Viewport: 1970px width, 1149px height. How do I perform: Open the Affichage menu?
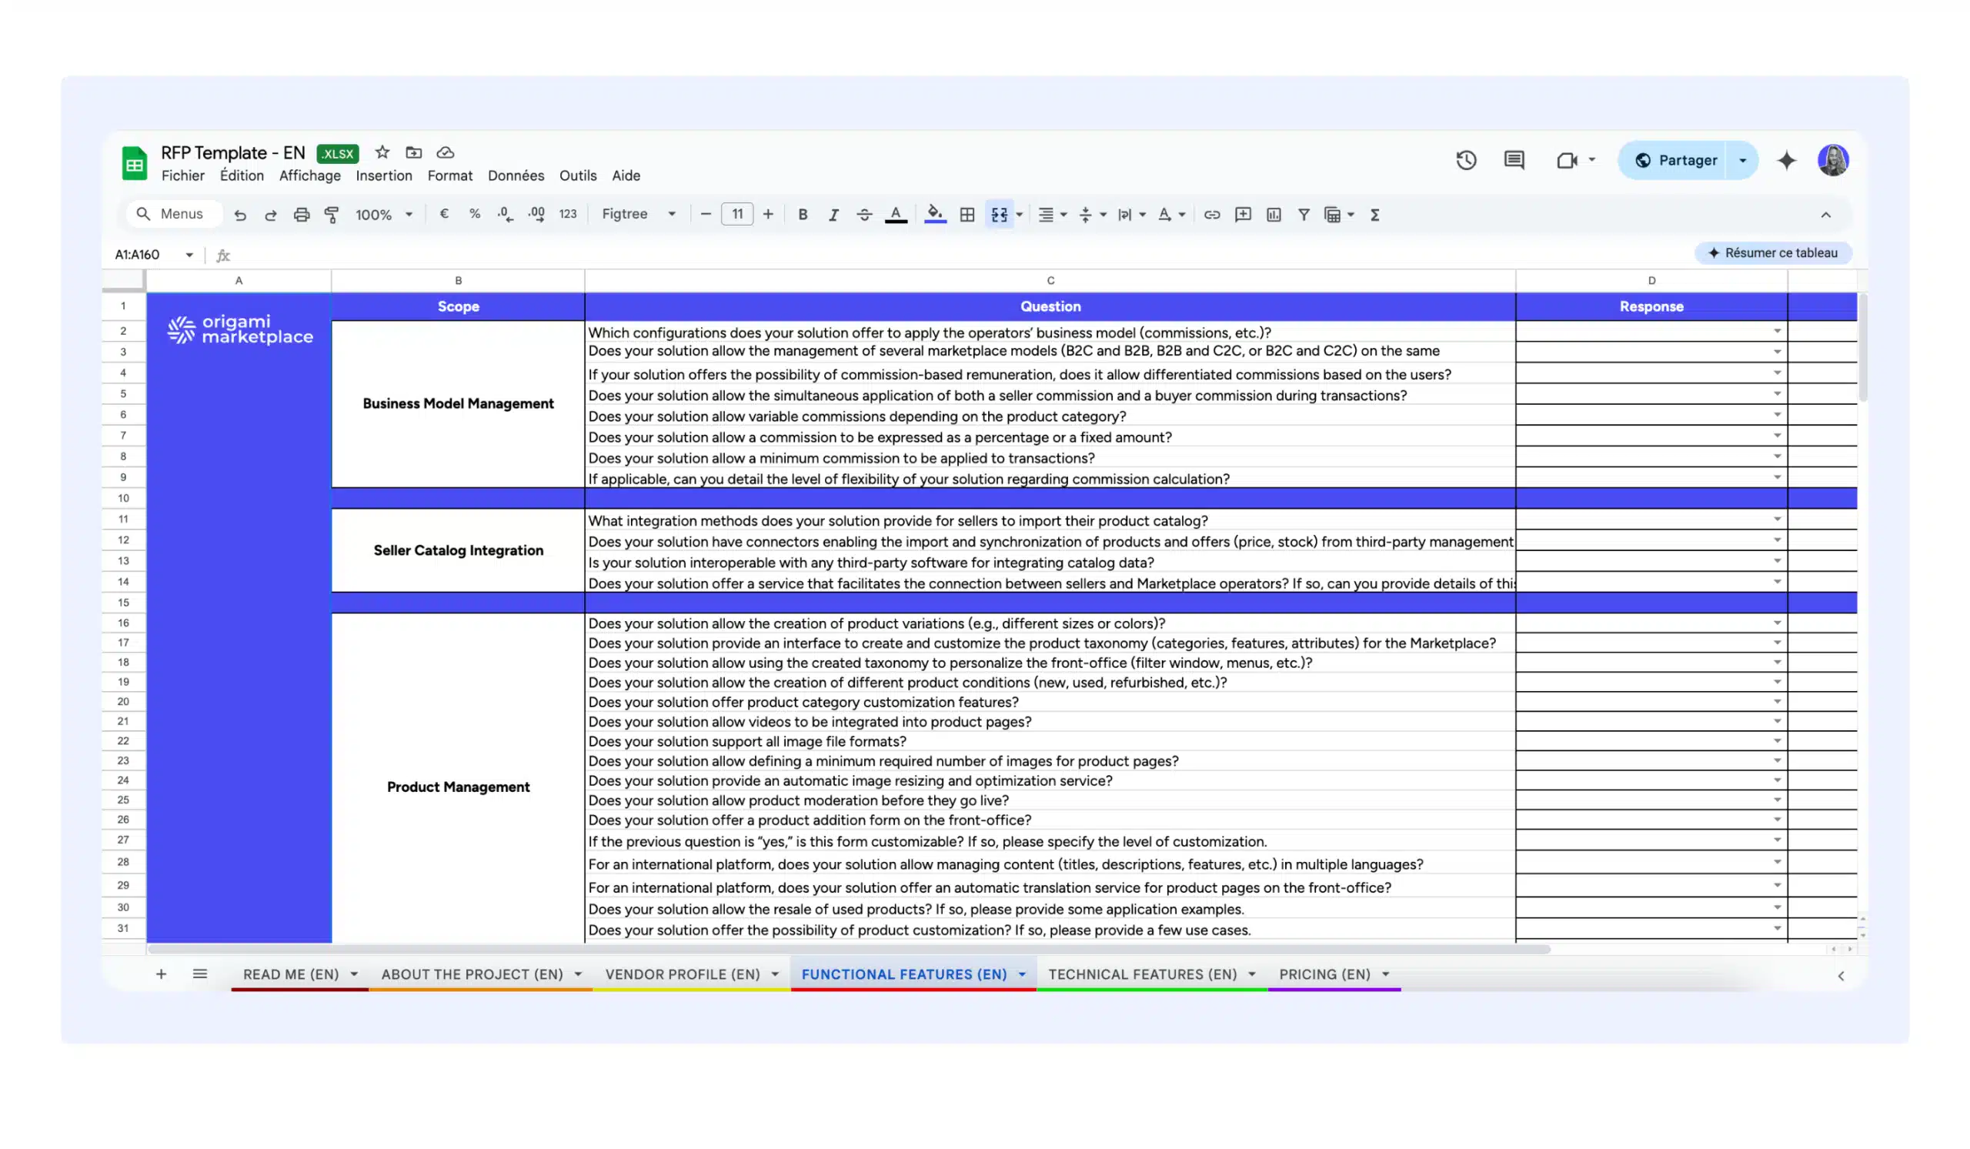coord(309,176)
